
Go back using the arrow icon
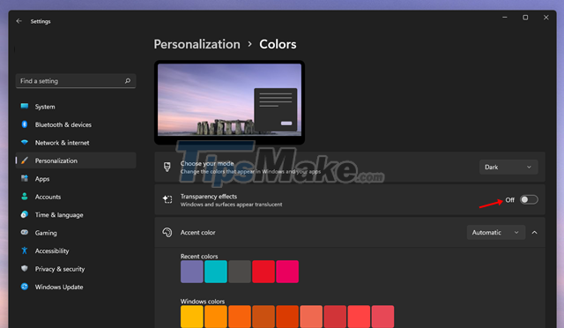click(19, 21)
